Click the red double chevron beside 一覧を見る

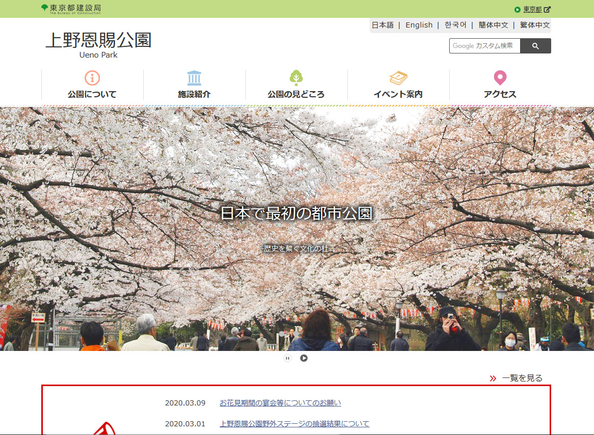coord(493,378)
